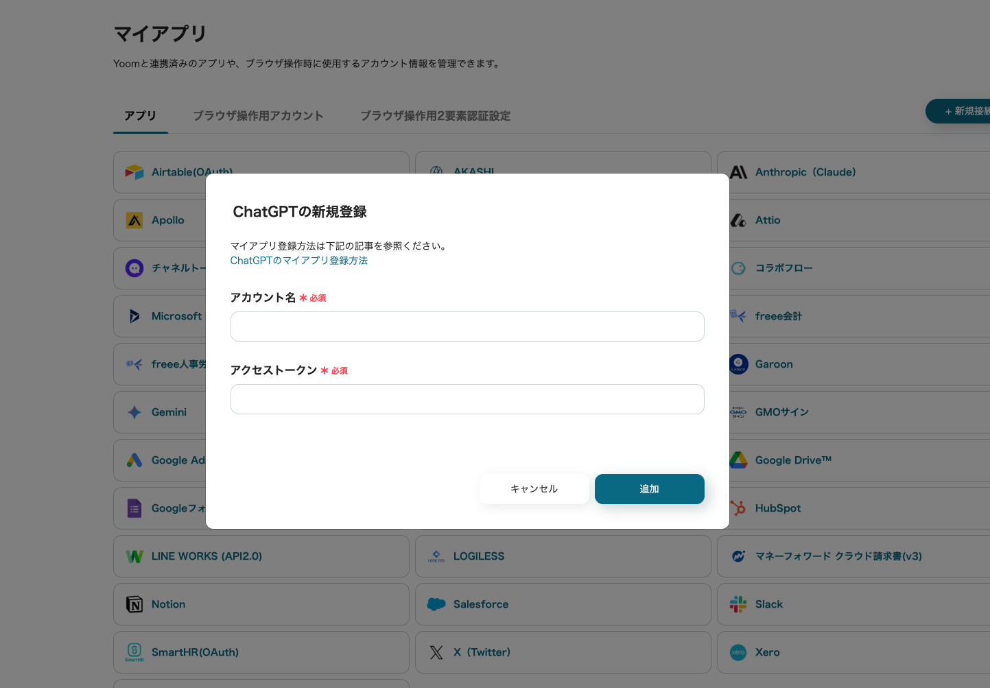Switch to the アプリ tab
The image size is (990, 688).
pos(141,116)
